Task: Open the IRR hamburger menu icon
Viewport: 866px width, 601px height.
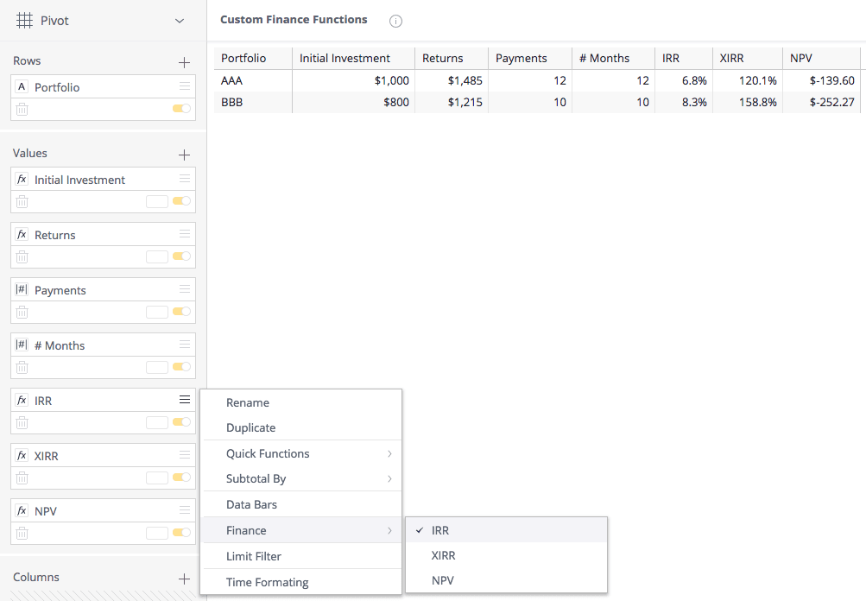Action: pos(185,400)
